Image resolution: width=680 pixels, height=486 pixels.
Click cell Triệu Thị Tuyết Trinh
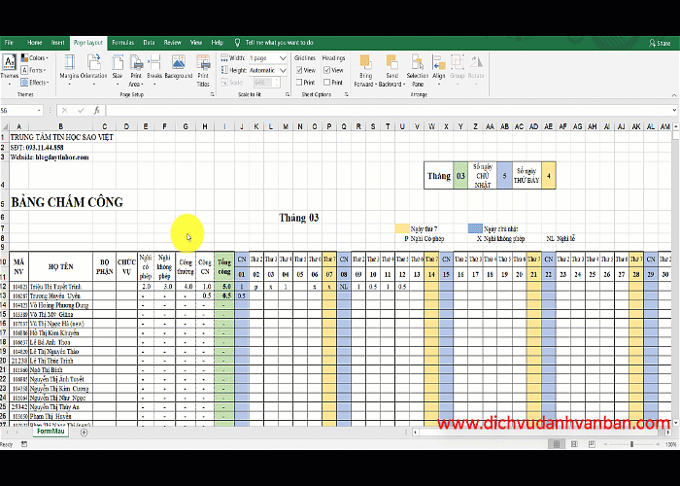click(60, 287)
